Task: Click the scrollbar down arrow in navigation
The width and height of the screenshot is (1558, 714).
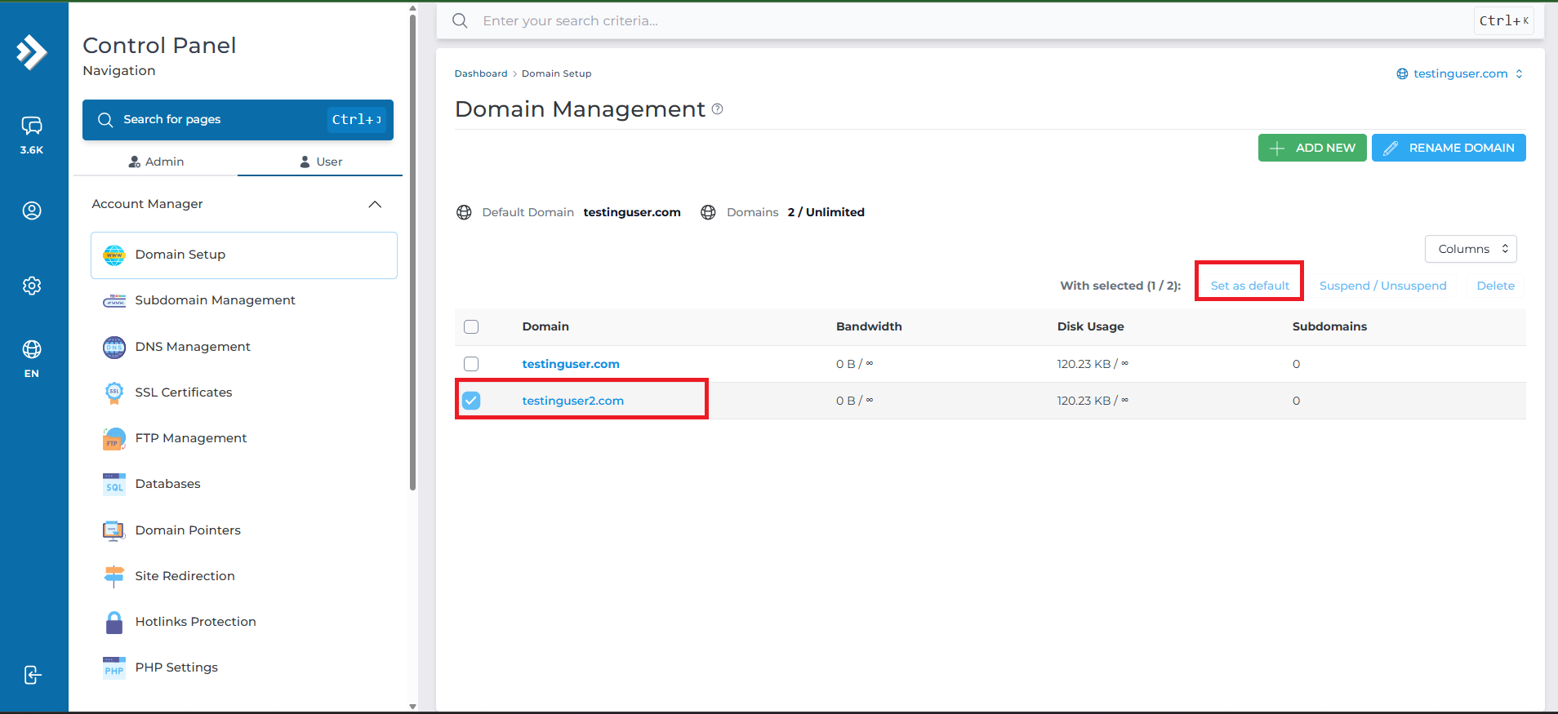Action: [412, 707]
